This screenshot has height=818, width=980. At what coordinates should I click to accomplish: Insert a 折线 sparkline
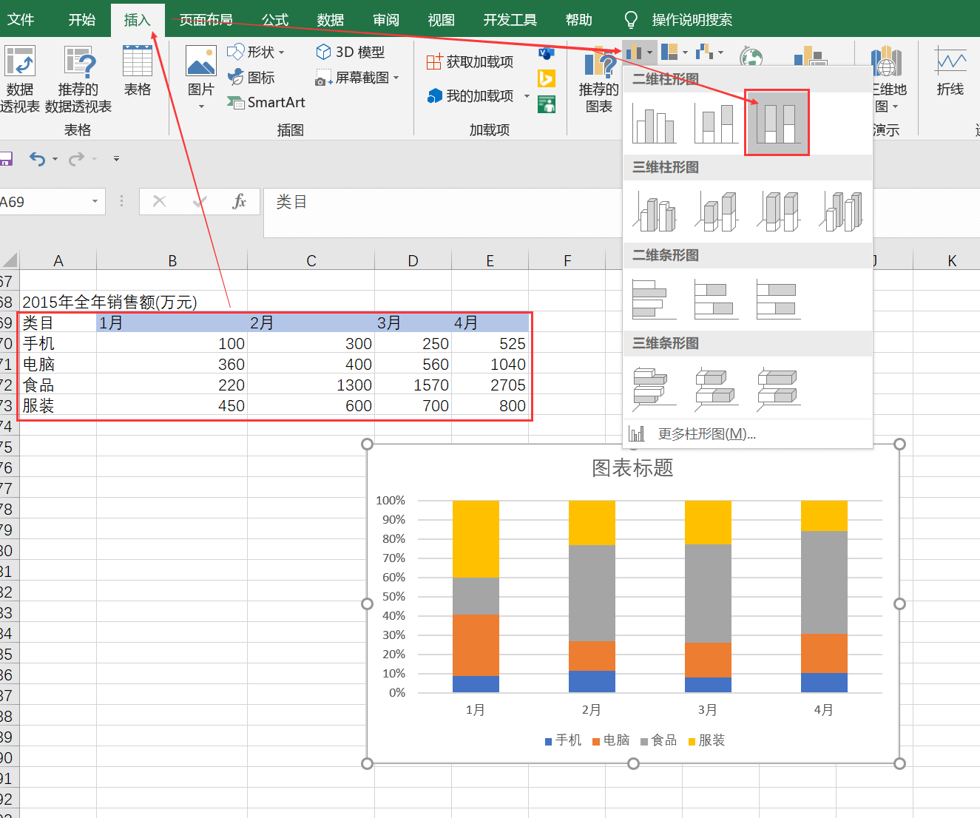[950, 71]
